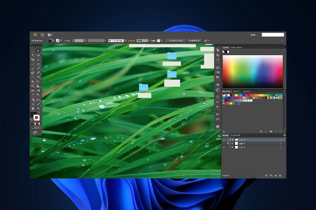Pick a color from the spectrum ramp
Image resolution: width=316 pixels, height=210 pixels.
(253, 71)
